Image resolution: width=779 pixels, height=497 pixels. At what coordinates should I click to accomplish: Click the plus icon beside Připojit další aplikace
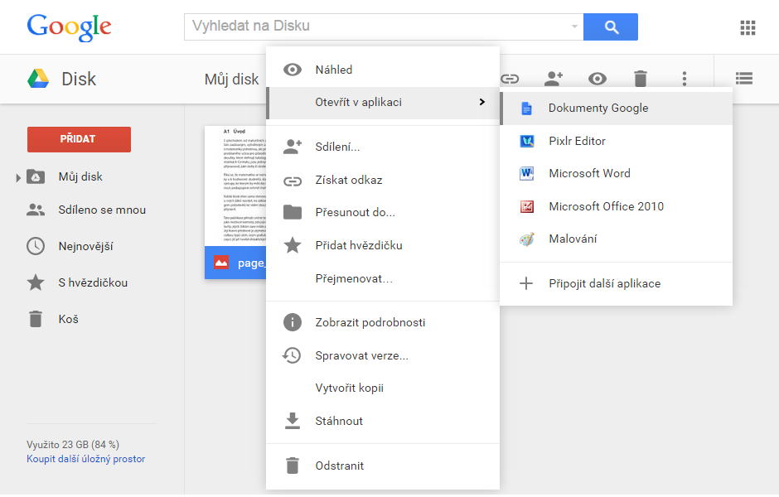pyautogui.click(x=526, y=283)
